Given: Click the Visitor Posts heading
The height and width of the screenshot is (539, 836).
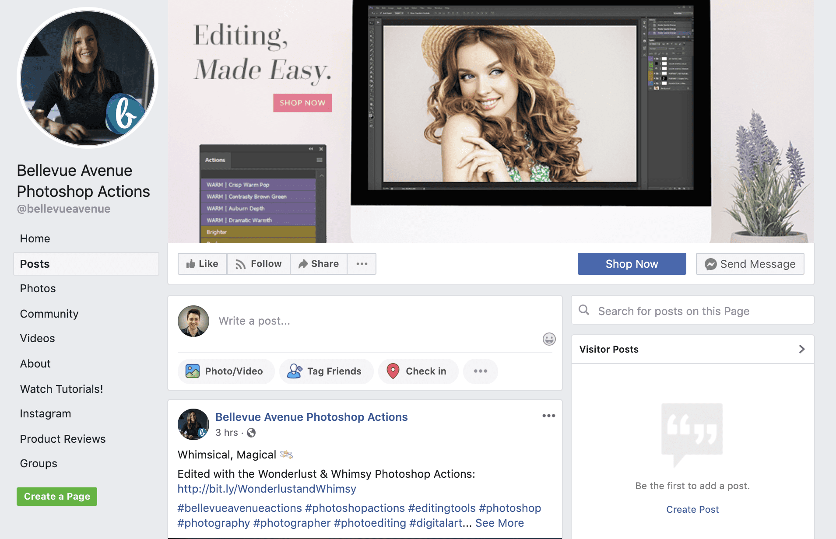Looking at the screenshot, I should (x=609, y=349).
